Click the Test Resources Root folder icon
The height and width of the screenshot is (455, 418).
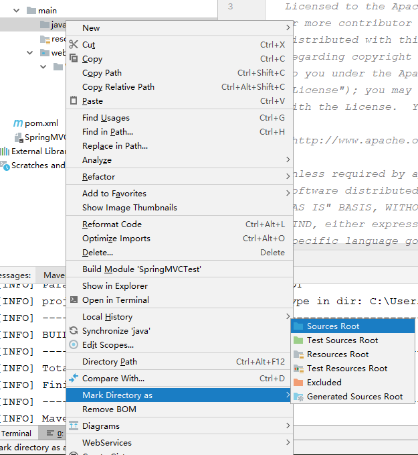pos(298,369)
